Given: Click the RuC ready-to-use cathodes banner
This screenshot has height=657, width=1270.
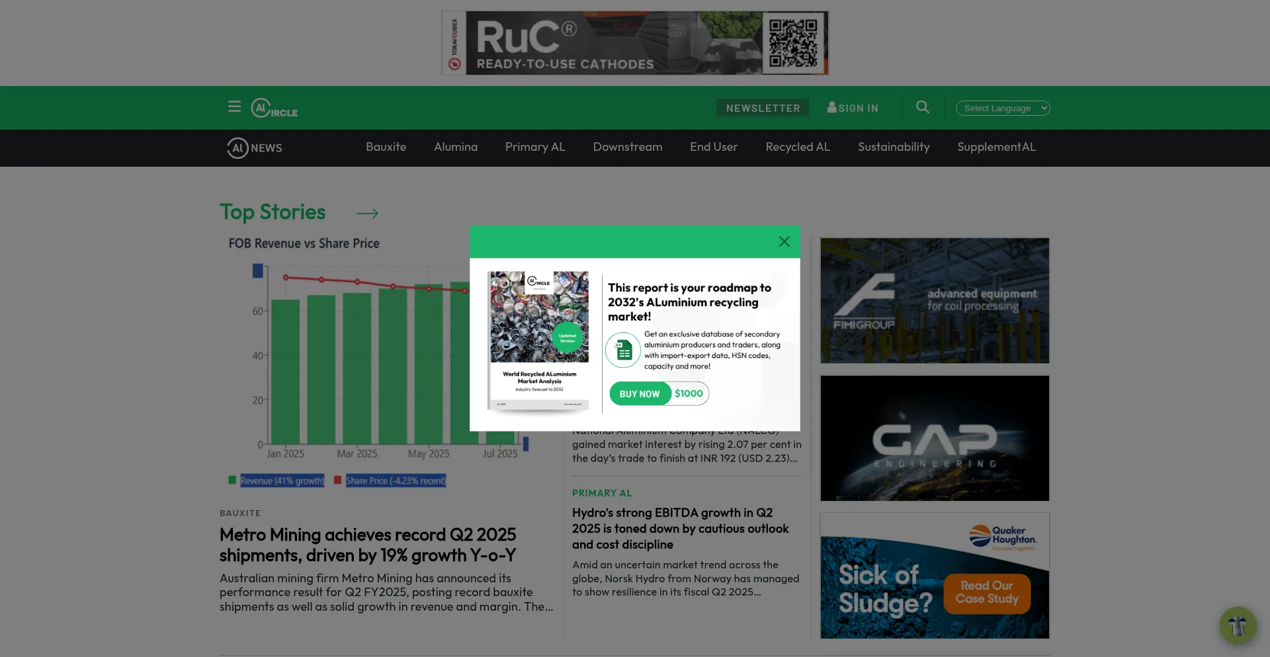Looking at the screenshot, I should tap(635, 43).
